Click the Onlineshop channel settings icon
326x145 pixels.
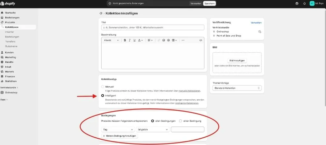tap(260, 32)
